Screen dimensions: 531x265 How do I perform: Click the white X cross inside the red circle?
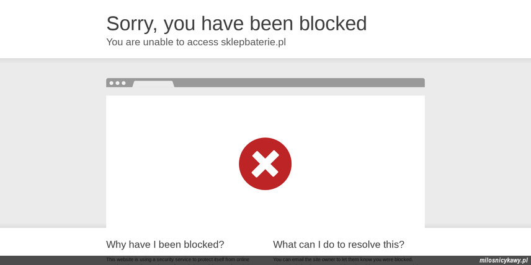pyautogui.click(x=265, y=163)
